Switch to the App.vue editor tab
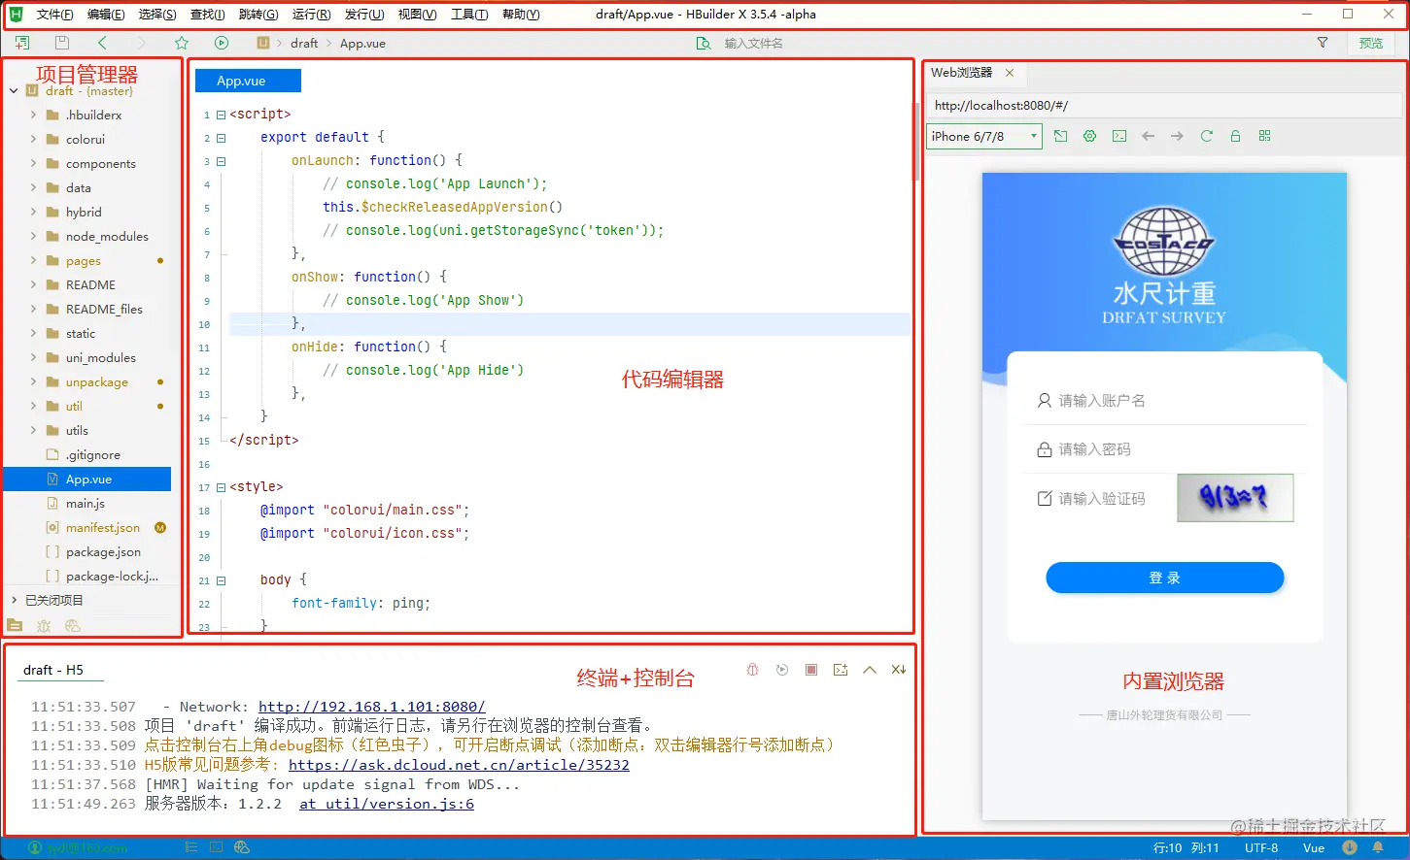Viewport: 1410px width, 860px height. 248,81
